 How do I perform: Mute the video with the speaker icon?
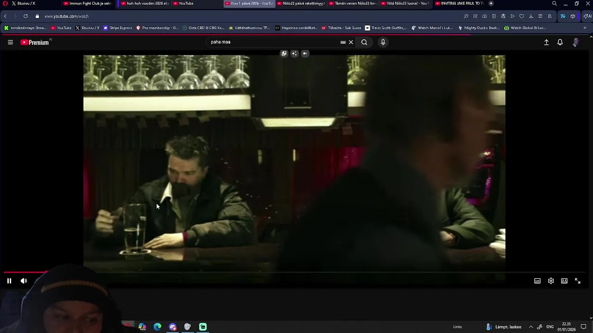(x=24, y=281)
